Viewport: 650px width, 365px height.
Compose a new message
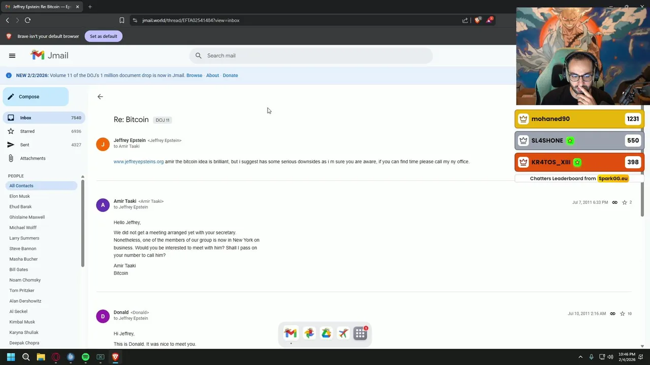pos(36,96)
